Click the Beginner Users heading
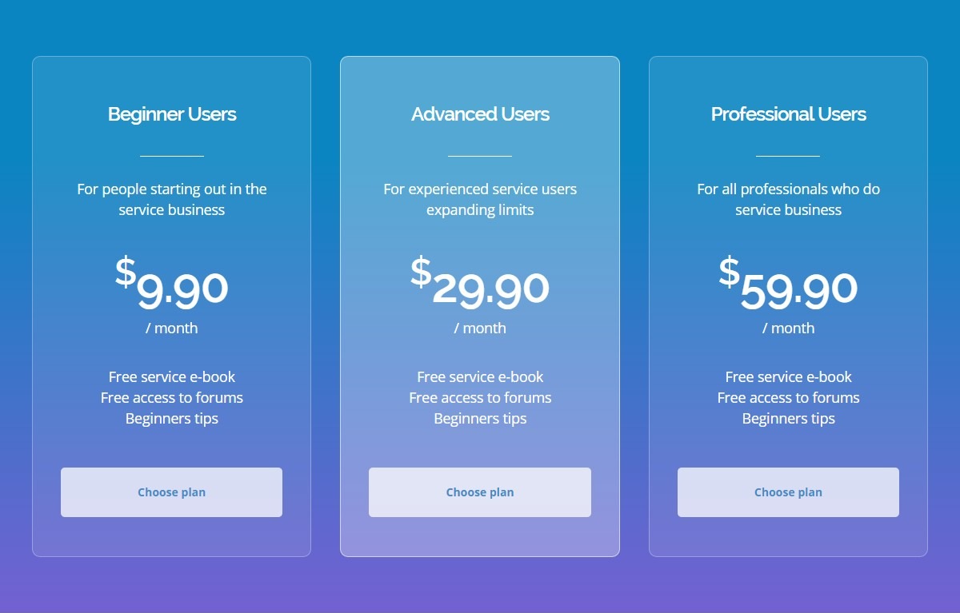The height and width of the screenshot is (613, 960). pyautogui.click(x=172, y=114)
